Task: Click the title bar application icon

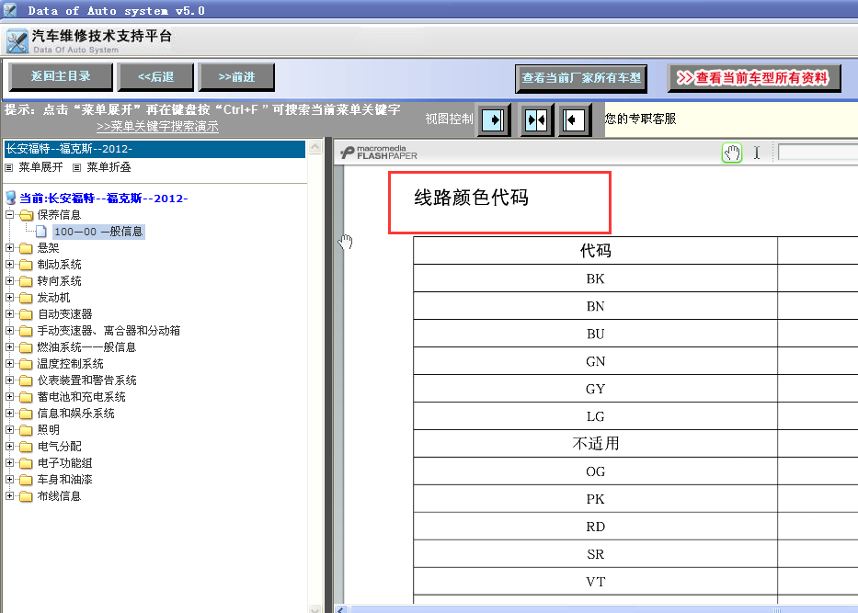Action: click(x=9, y=10)
